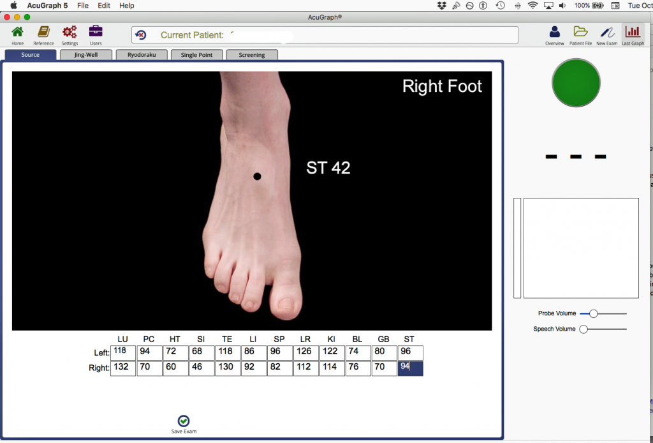This screenshot has width=653, height=443.
Task: Open the Help menu
Action: pos(127,5)
